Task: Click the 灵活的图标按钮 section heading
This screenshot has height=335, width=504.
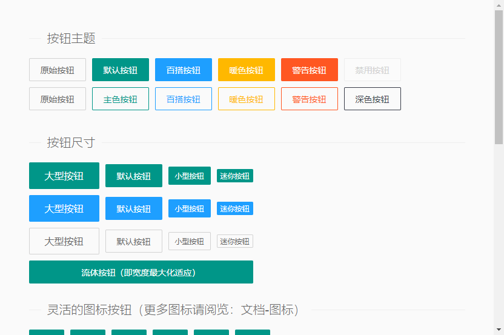Action: [x=173, y=310]
